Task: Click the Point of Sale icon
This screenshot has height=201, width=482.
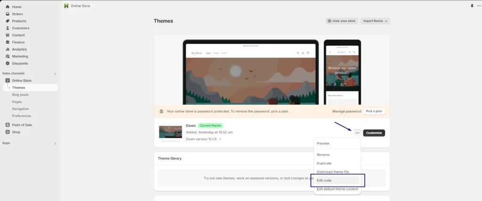Action: coord(8,125)
